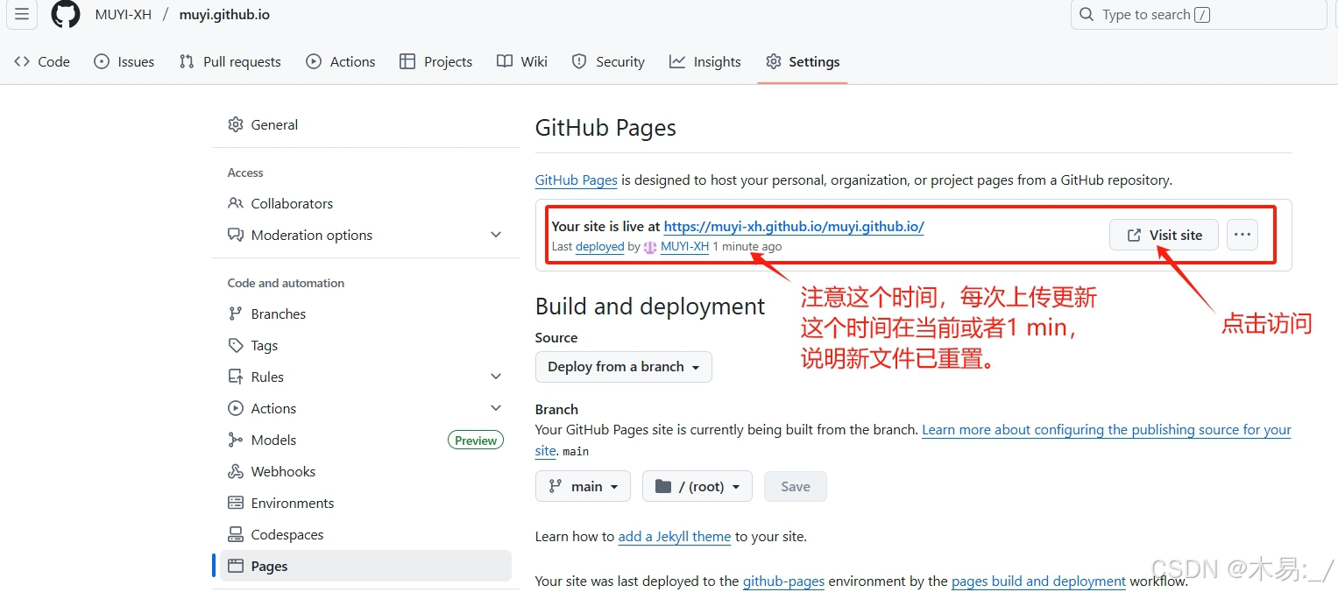This screenshot has height=592, width=1338.
Task: Open Collaborators settings
Action: tap(365, 203)
